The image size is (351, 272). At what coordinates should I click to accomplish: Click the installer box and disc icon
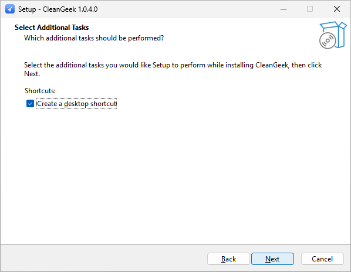click(x=333, y=35)
